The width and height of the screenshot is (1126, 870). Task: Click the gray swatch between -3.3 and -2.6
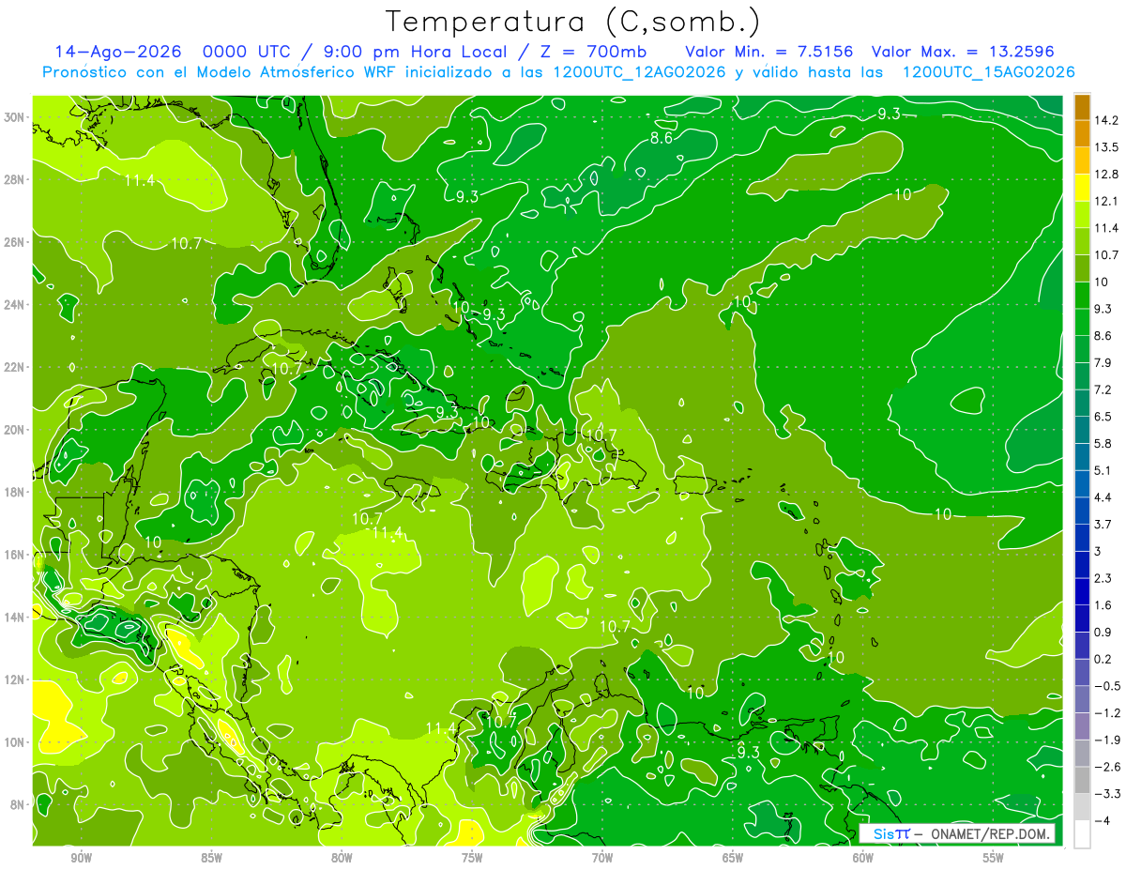point(1082,781)
